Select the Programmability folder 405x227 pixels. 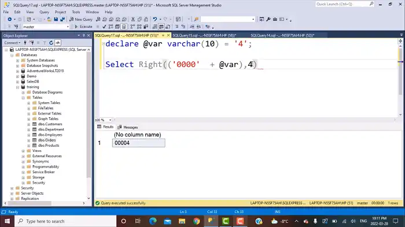point(46,166)
